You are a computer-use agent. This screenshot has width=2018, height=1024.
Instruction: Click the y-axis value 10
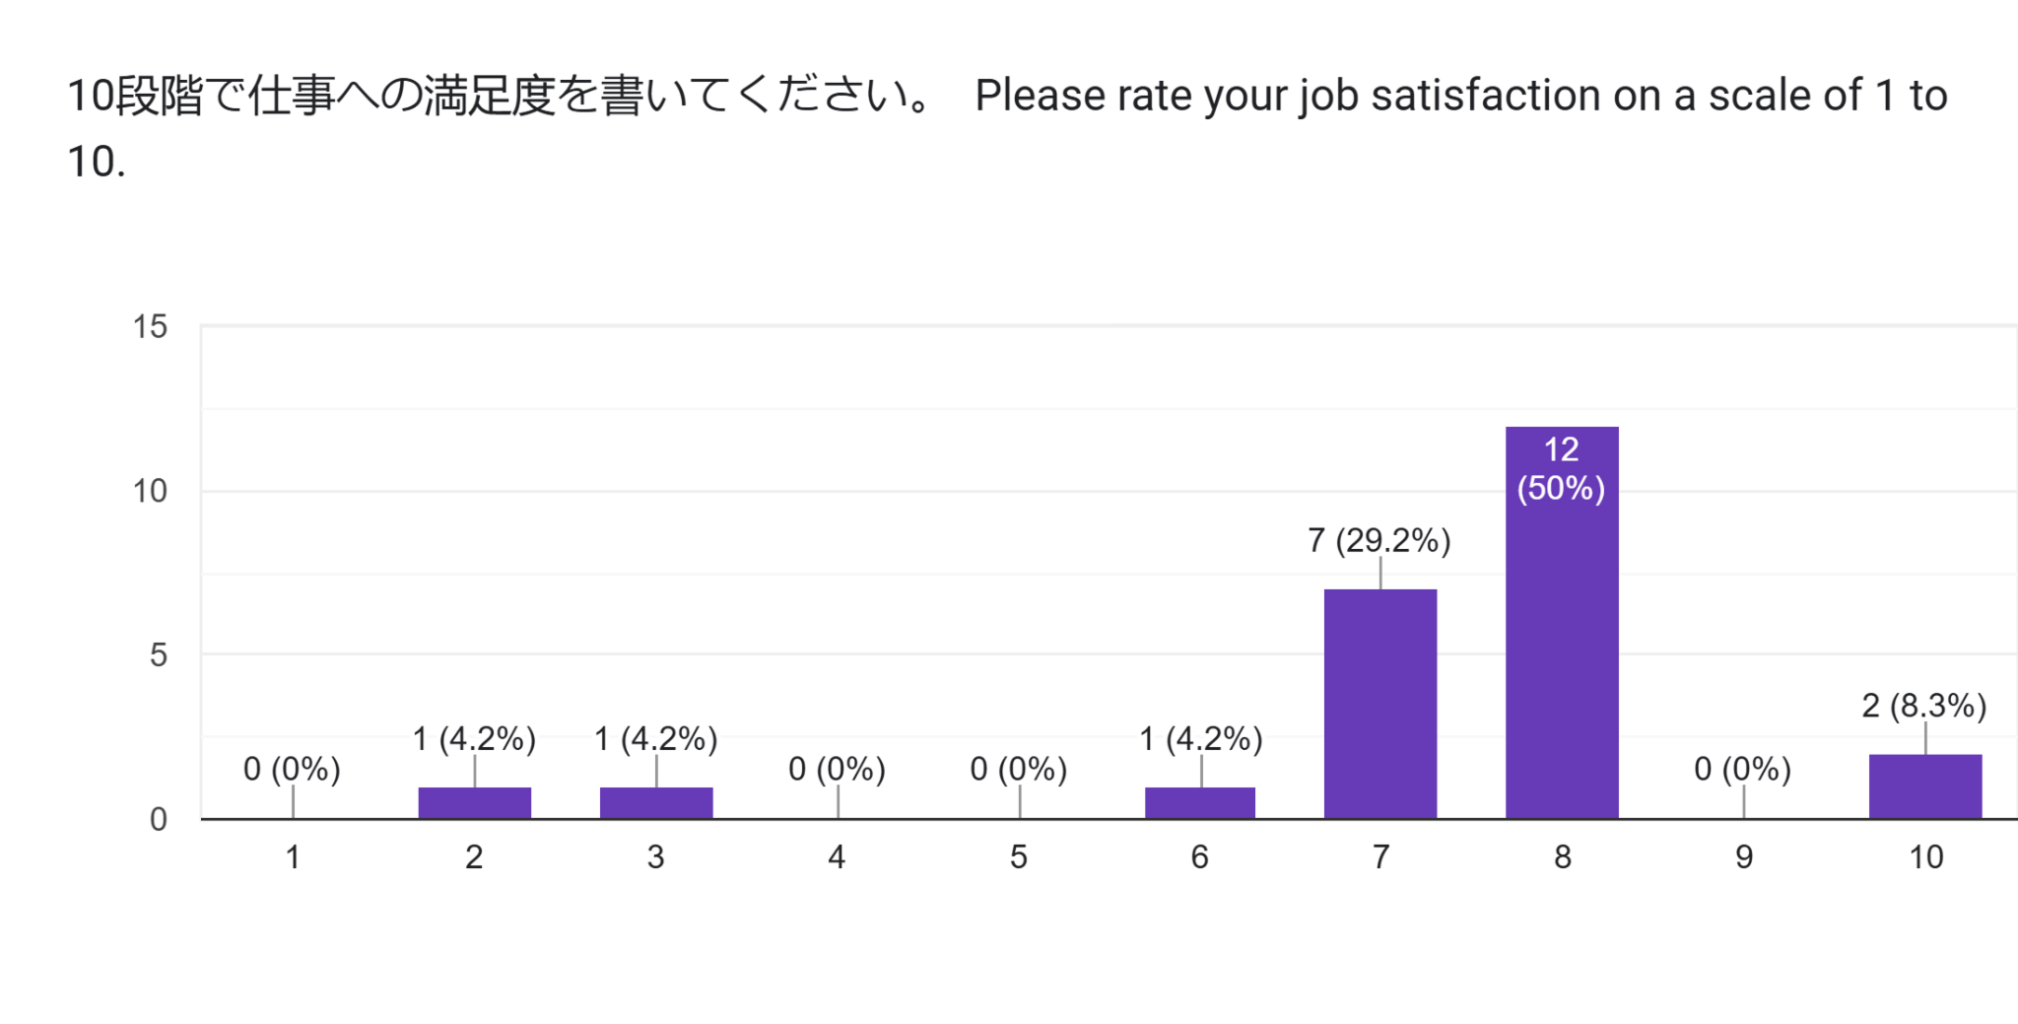coord(151,491)
